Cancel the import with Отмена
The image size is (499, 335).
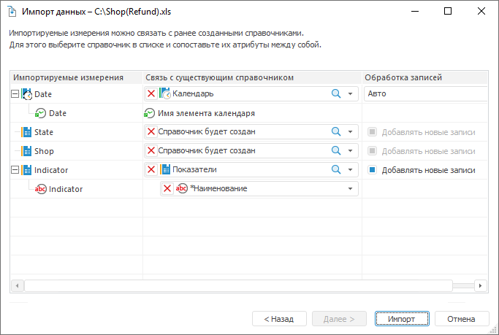[461, 319]
